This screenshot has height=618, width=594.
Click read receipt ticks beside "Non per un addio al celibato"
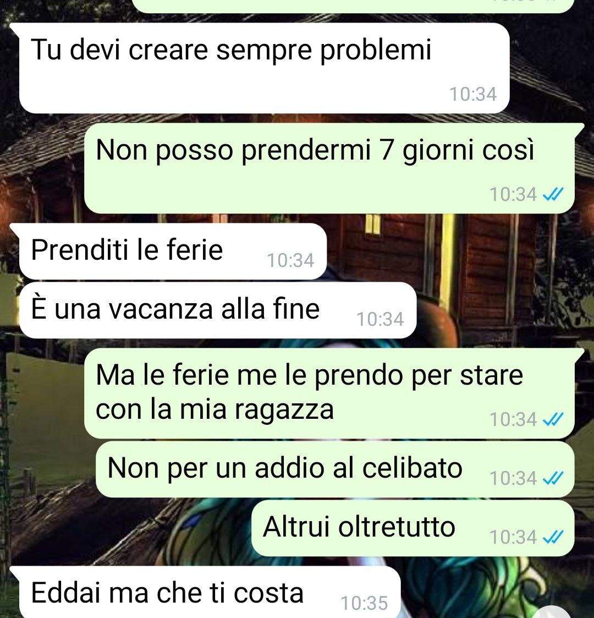click(x=553, y=478)
